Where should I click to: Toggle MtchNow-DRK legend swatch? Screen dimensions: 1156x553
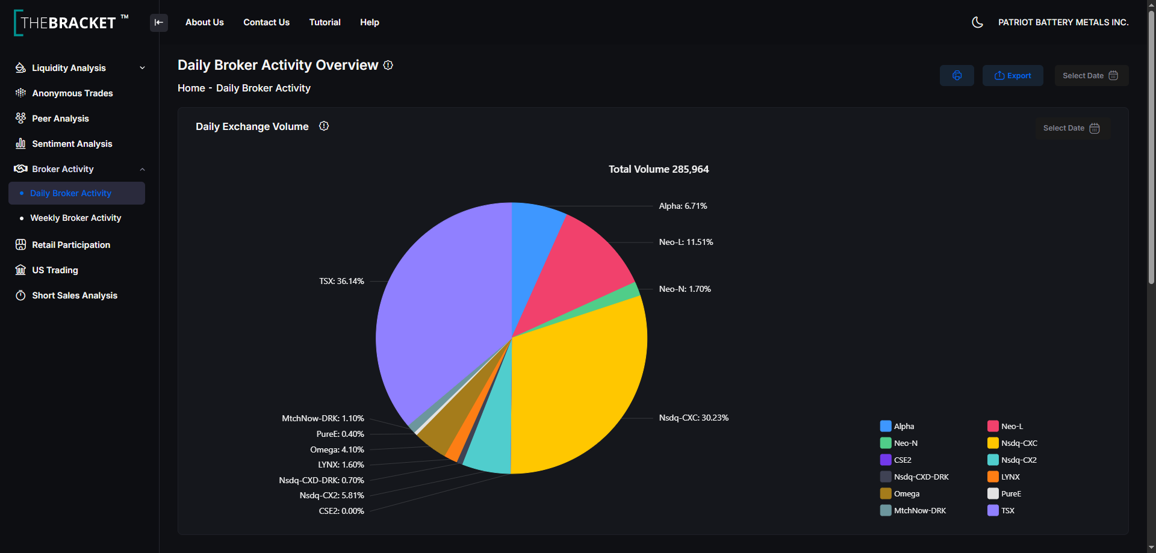pyautogui.click(x=886, y=510)
